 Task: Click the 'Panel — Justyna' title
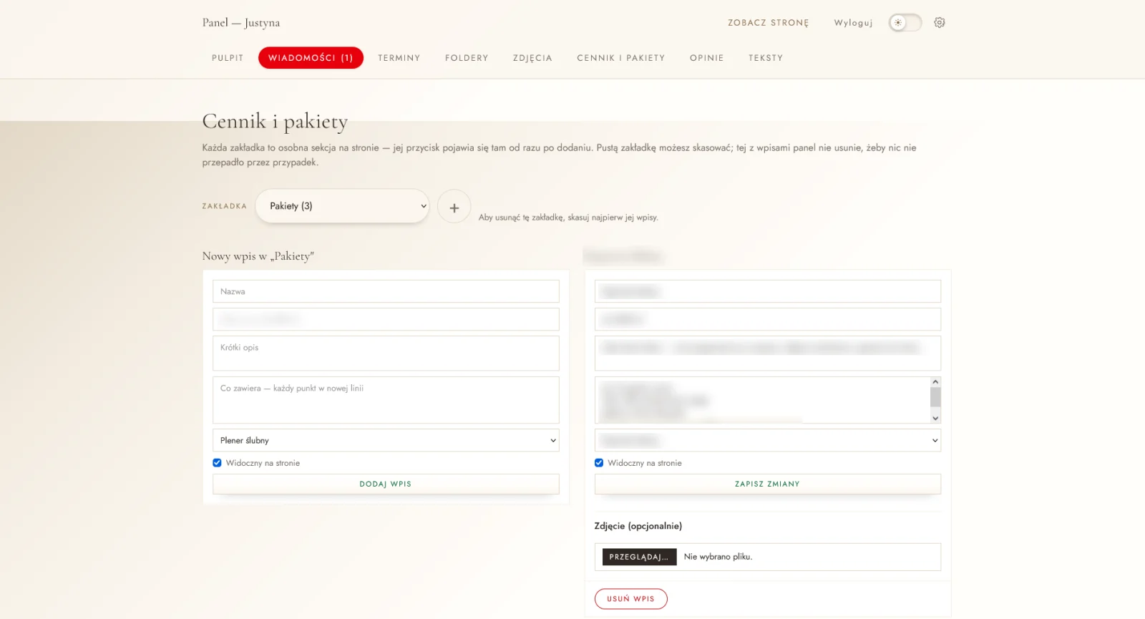[241, 23]
